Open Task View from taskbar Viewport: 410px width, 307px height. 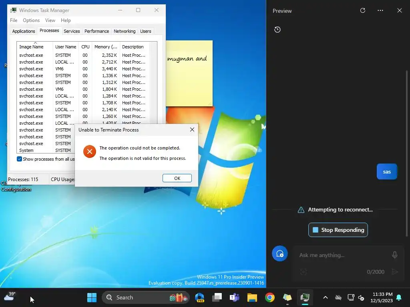(x=217, y=297)
